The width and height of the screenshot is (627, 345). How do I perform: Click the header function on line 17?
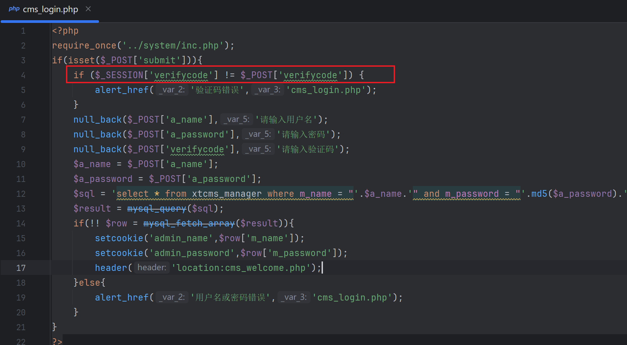pos(111,268)
